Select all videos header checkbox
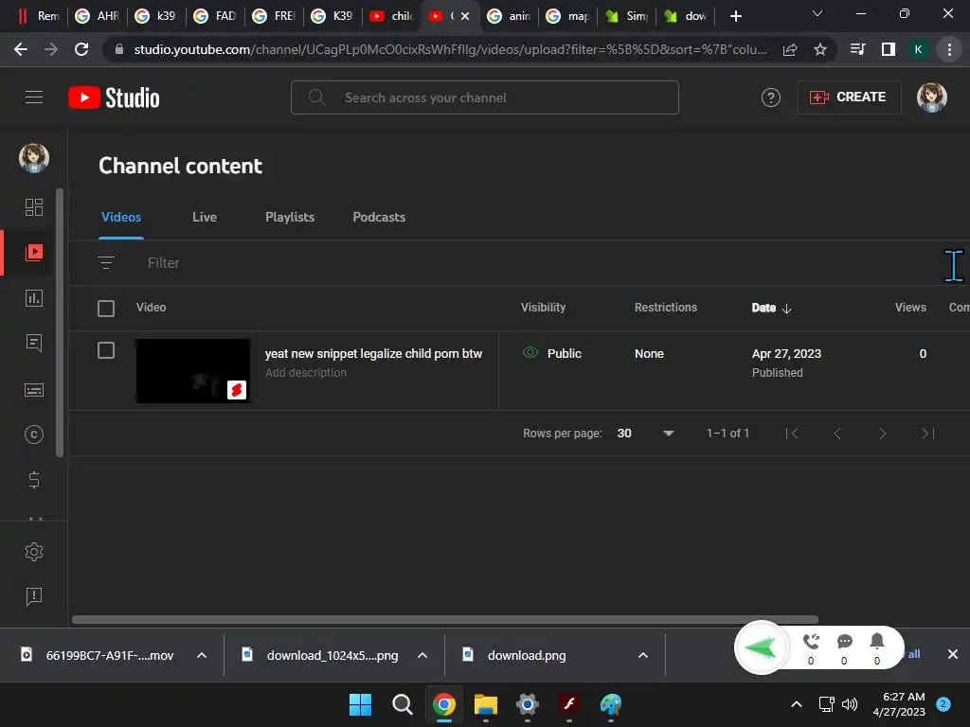The width and height of the screenshot is (970, 727). pyautogui.click(x=106, y=308)
